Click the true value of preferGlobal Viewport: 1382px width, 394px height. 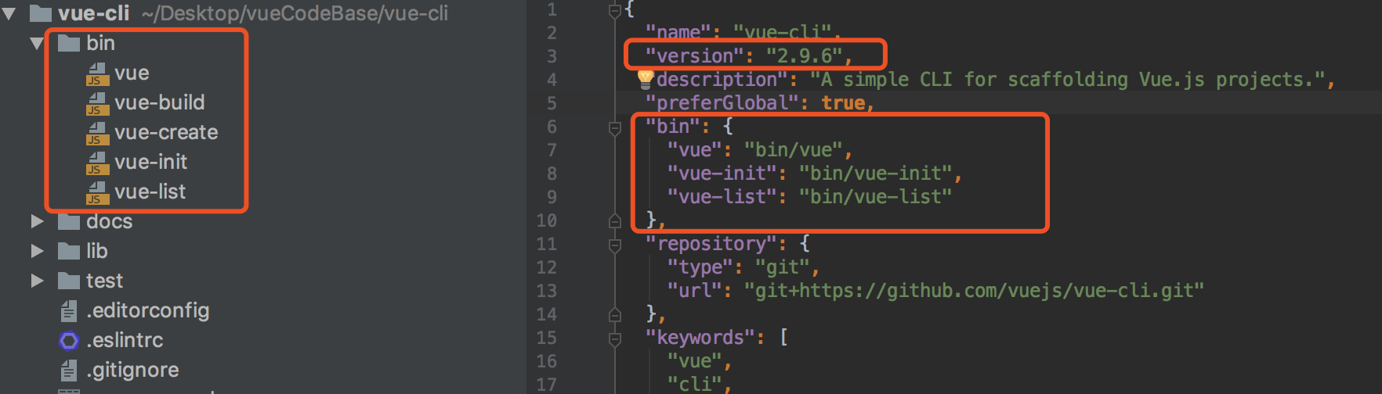tap(843, 103)
